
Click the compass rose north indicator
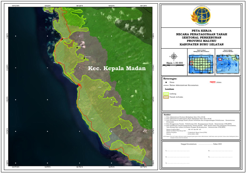click(174, 56)
